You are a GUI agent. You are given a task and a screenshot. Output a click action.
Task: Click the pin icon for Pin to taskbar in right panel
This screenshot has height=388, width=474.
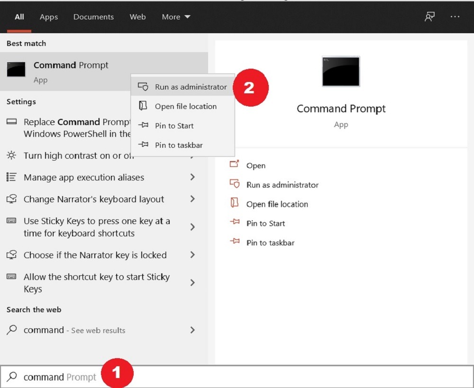(235, 242)
